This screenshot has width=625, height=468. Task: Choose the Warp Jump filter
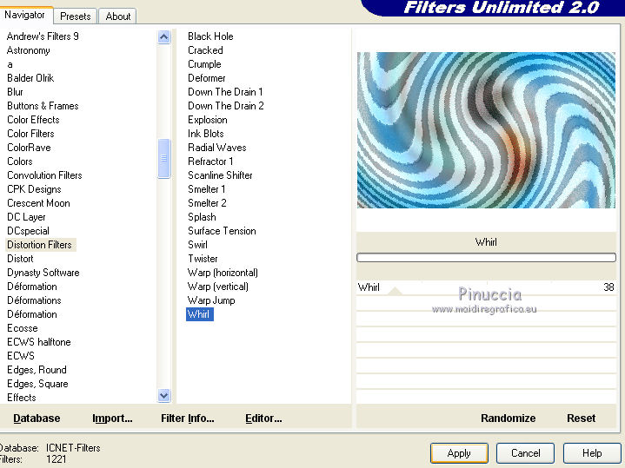point(211,300)
